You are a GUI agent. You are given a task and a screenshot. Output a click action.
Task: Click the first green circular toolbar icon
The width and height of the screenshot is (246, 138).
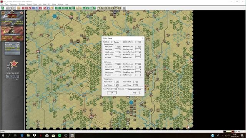pos(3,8)
